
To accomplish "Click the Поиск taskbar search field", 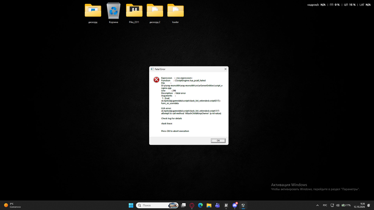I will [x=157, y=205].
